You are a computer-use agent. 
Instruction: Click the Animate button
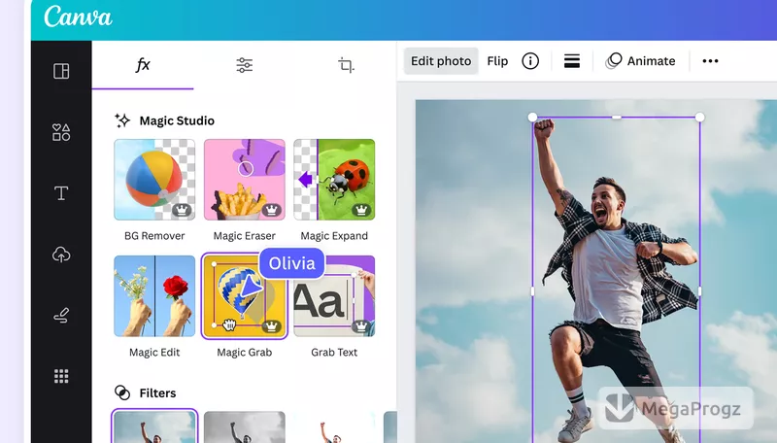tap(640, 61)
